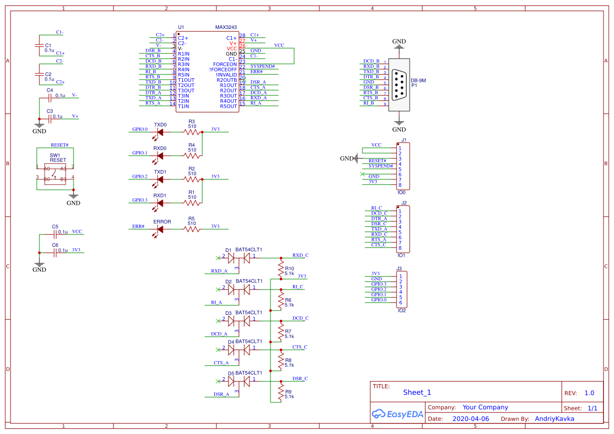614x434 pixels.
Task: Click the RXD1 LED symbol
Action: pos(160,203)
